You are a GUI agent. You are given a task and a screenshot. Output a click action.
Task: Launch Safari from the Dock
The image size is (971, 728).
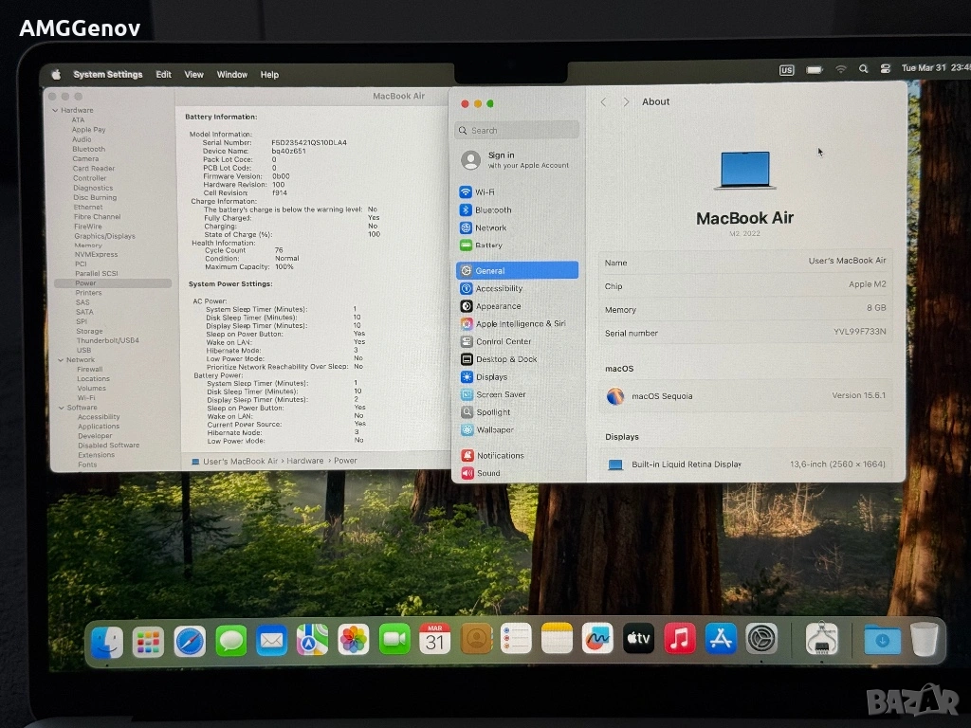[x=190, y=640]
